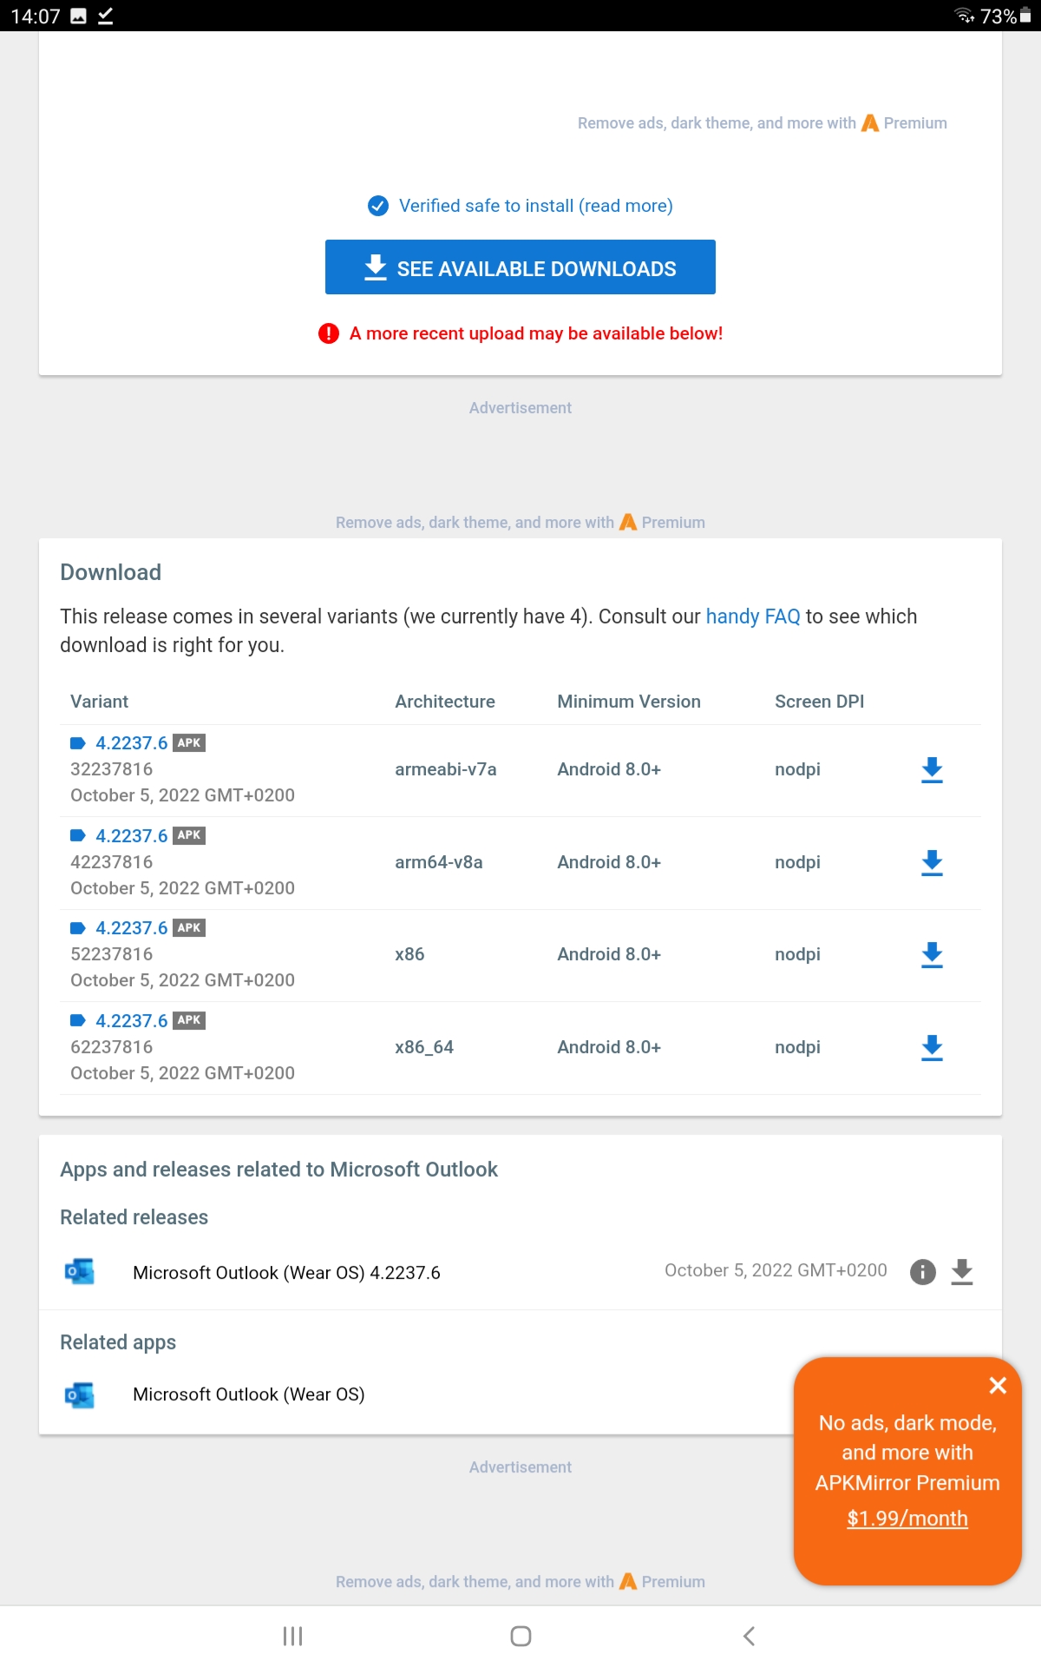Click the $1.99/month premium link
Viewport: 1041px width, 1667px height.
click(x=907, y=1519)
